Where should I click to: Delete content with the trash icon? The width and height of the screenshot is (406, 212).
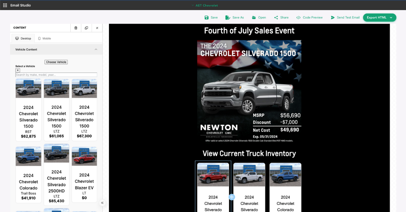76,28
